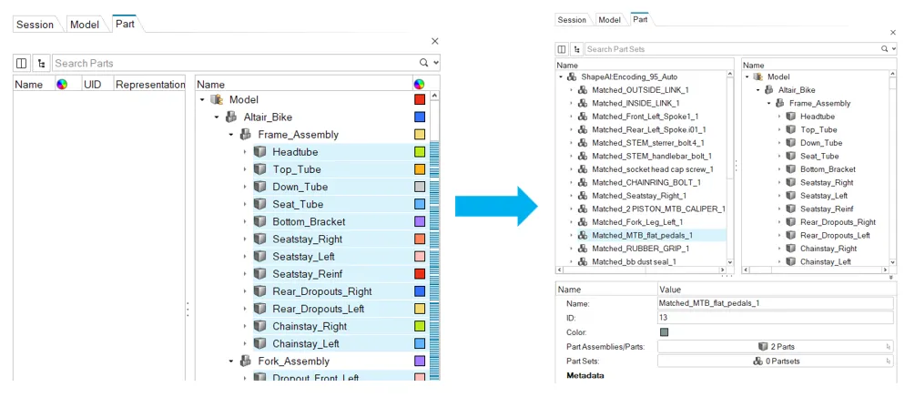Click Top_Tube part icon in Part Sets window
915x397 pixels.
click(x=790, y=129)
